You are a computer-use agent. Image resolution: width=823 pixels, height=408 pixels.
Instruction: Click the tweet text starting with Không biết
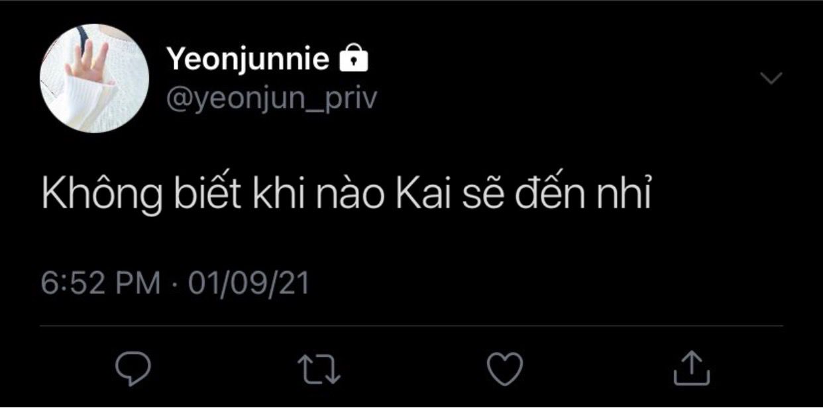coord(345,196)
